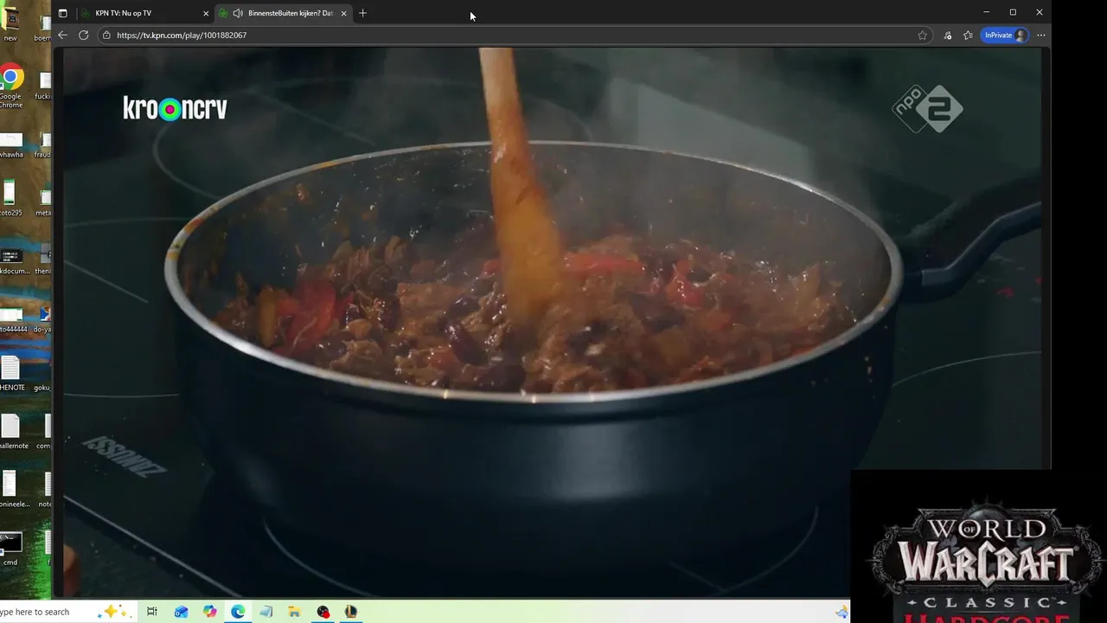View site information lock icon

106,35
